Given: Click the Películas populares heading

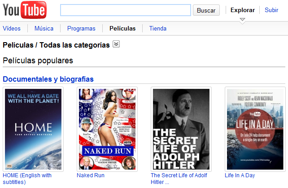Looking at the screenshot, I should (x=38, y=61).
